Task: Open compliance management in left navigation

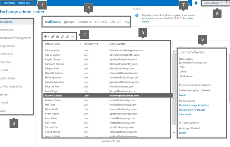Action: point(16,38)
